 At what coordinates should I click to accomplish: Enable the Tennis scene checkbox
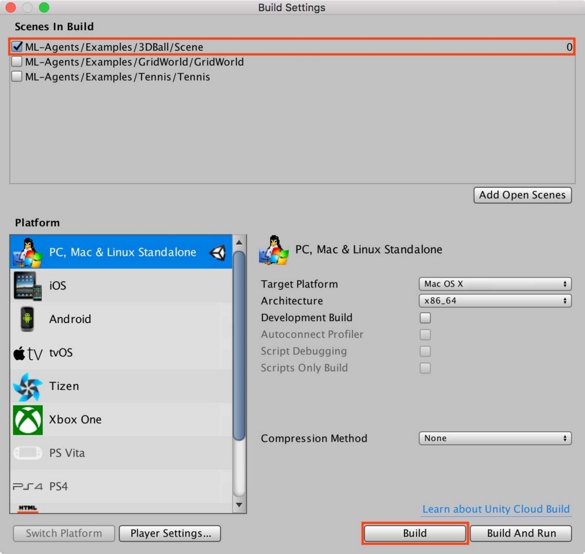tap(17, 77)
